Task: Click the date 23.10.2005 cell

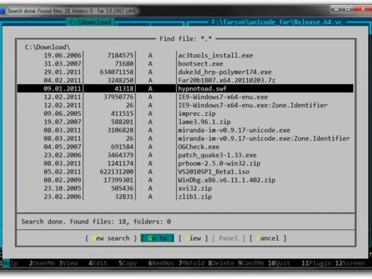Action: (62, 188)
